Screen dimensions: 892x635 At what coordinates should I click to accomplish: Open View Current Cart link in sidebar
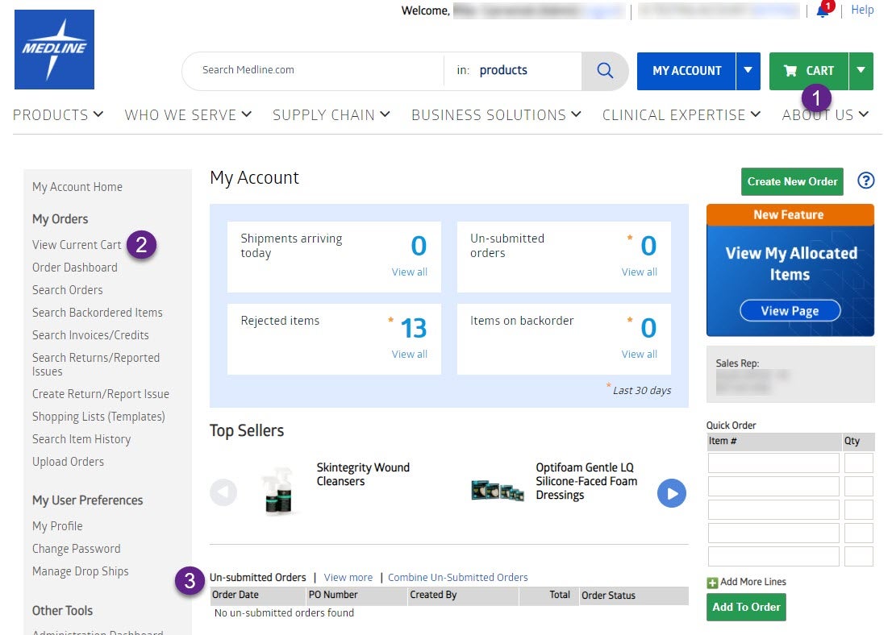tap(77, 245)
